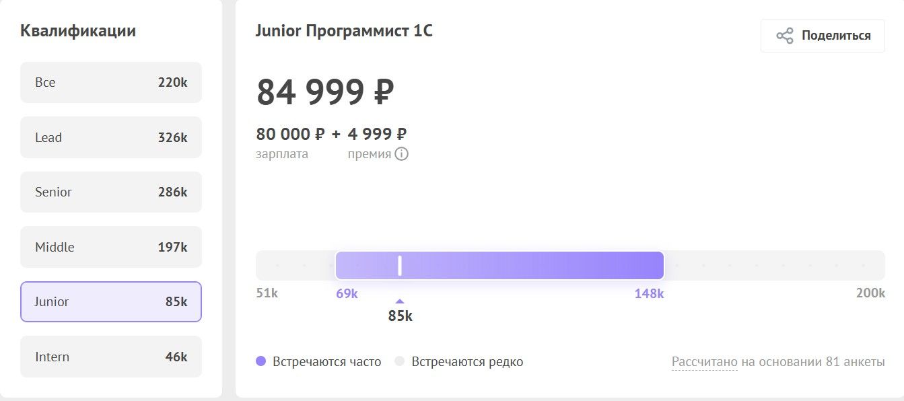The width and height of the screenshot is (904, 401).
Task: Select the Все qualification tab
Action: [x=111, y=83]
